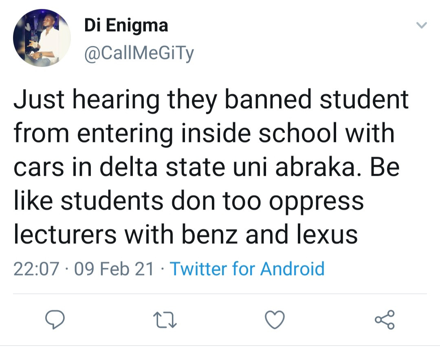Click the words "like students" in the tweet
The width and height of the screenshot is (440, 359).
pyautogui.click(x=81, y=201)
